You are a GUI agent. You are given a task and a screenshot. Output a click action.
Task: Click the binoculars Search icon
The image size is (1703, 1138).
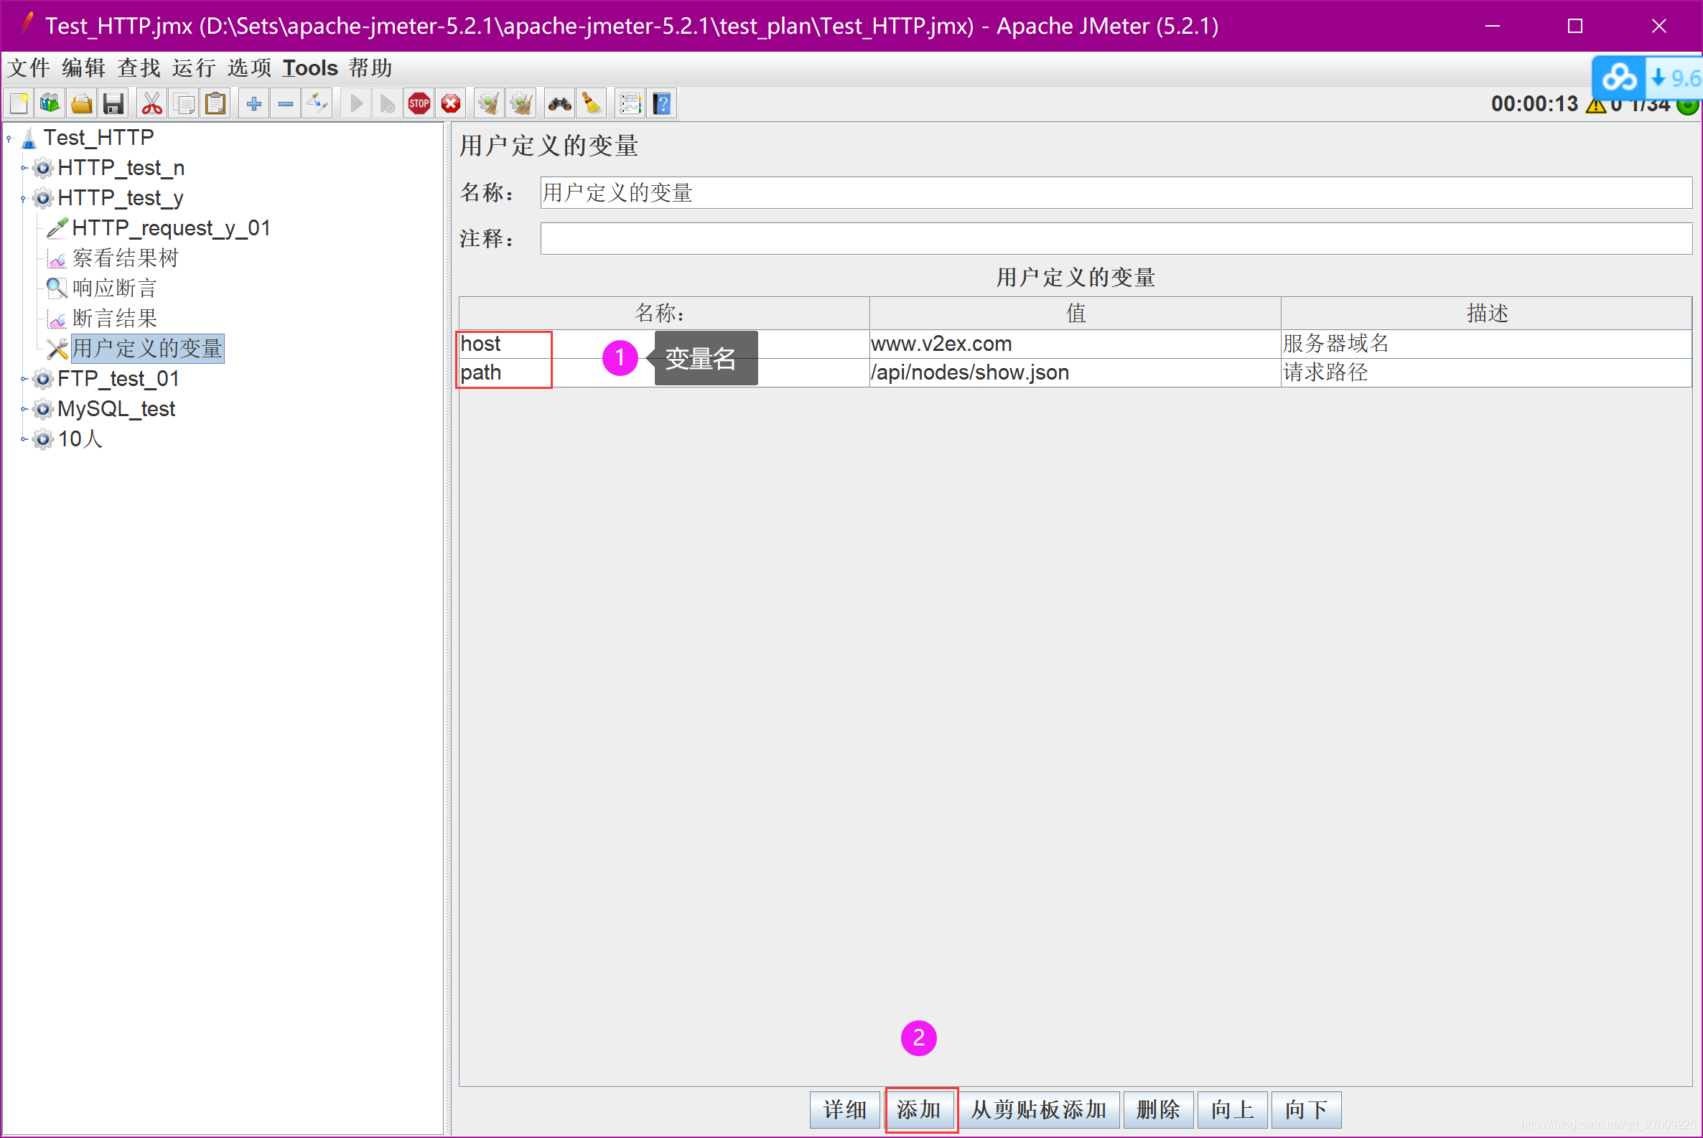point(559,104)
